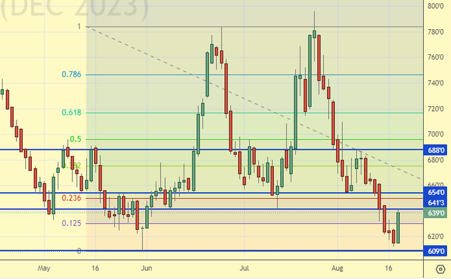Select the 0.786 Fibonacci level label
The image size is (451, 279).
(71, 74)
